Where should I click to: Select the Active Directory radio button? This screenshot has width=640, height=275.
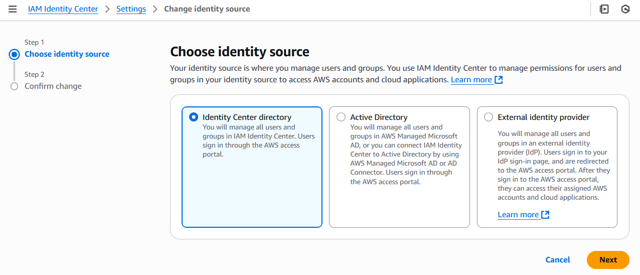point(341,117)
